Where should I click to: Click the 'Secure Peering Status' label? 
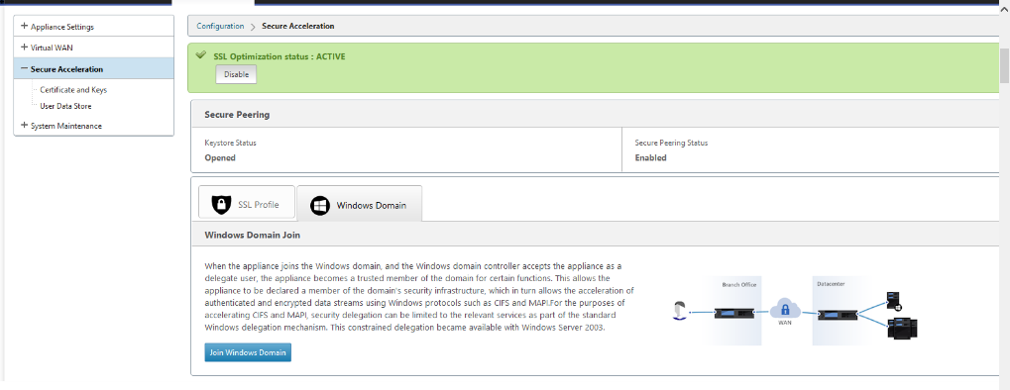(671, 143)
